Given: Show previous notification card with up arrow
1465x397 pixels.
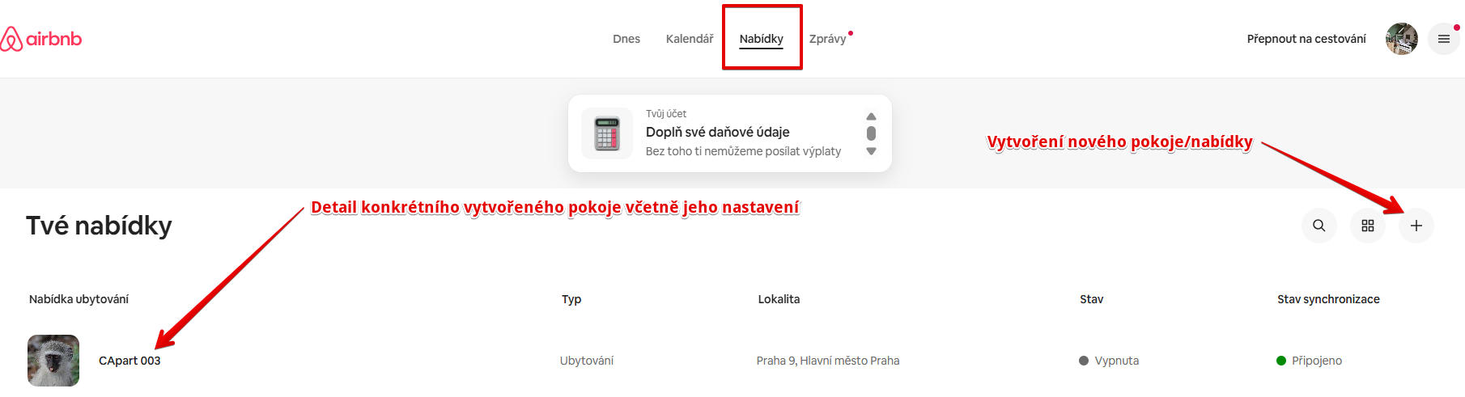Looking at the screenshot, I should click(x=871, y=116).
